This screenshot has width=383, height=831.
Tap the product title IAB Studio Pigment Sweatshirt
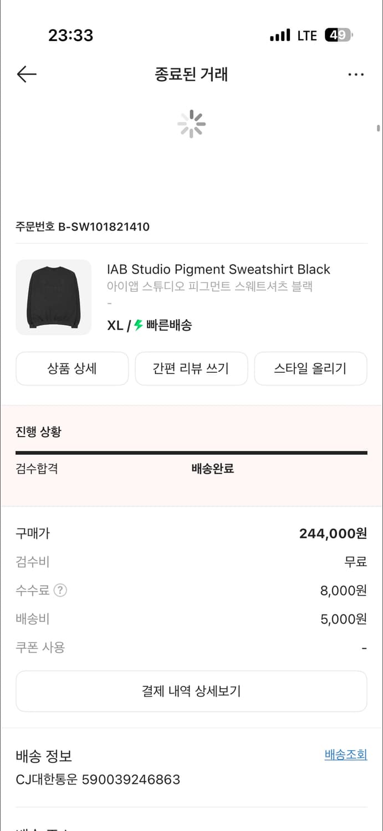(x=219, y=269)
